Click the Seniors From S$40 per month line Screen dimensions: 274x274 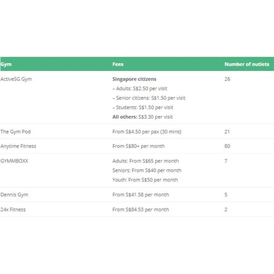[147, 170]
